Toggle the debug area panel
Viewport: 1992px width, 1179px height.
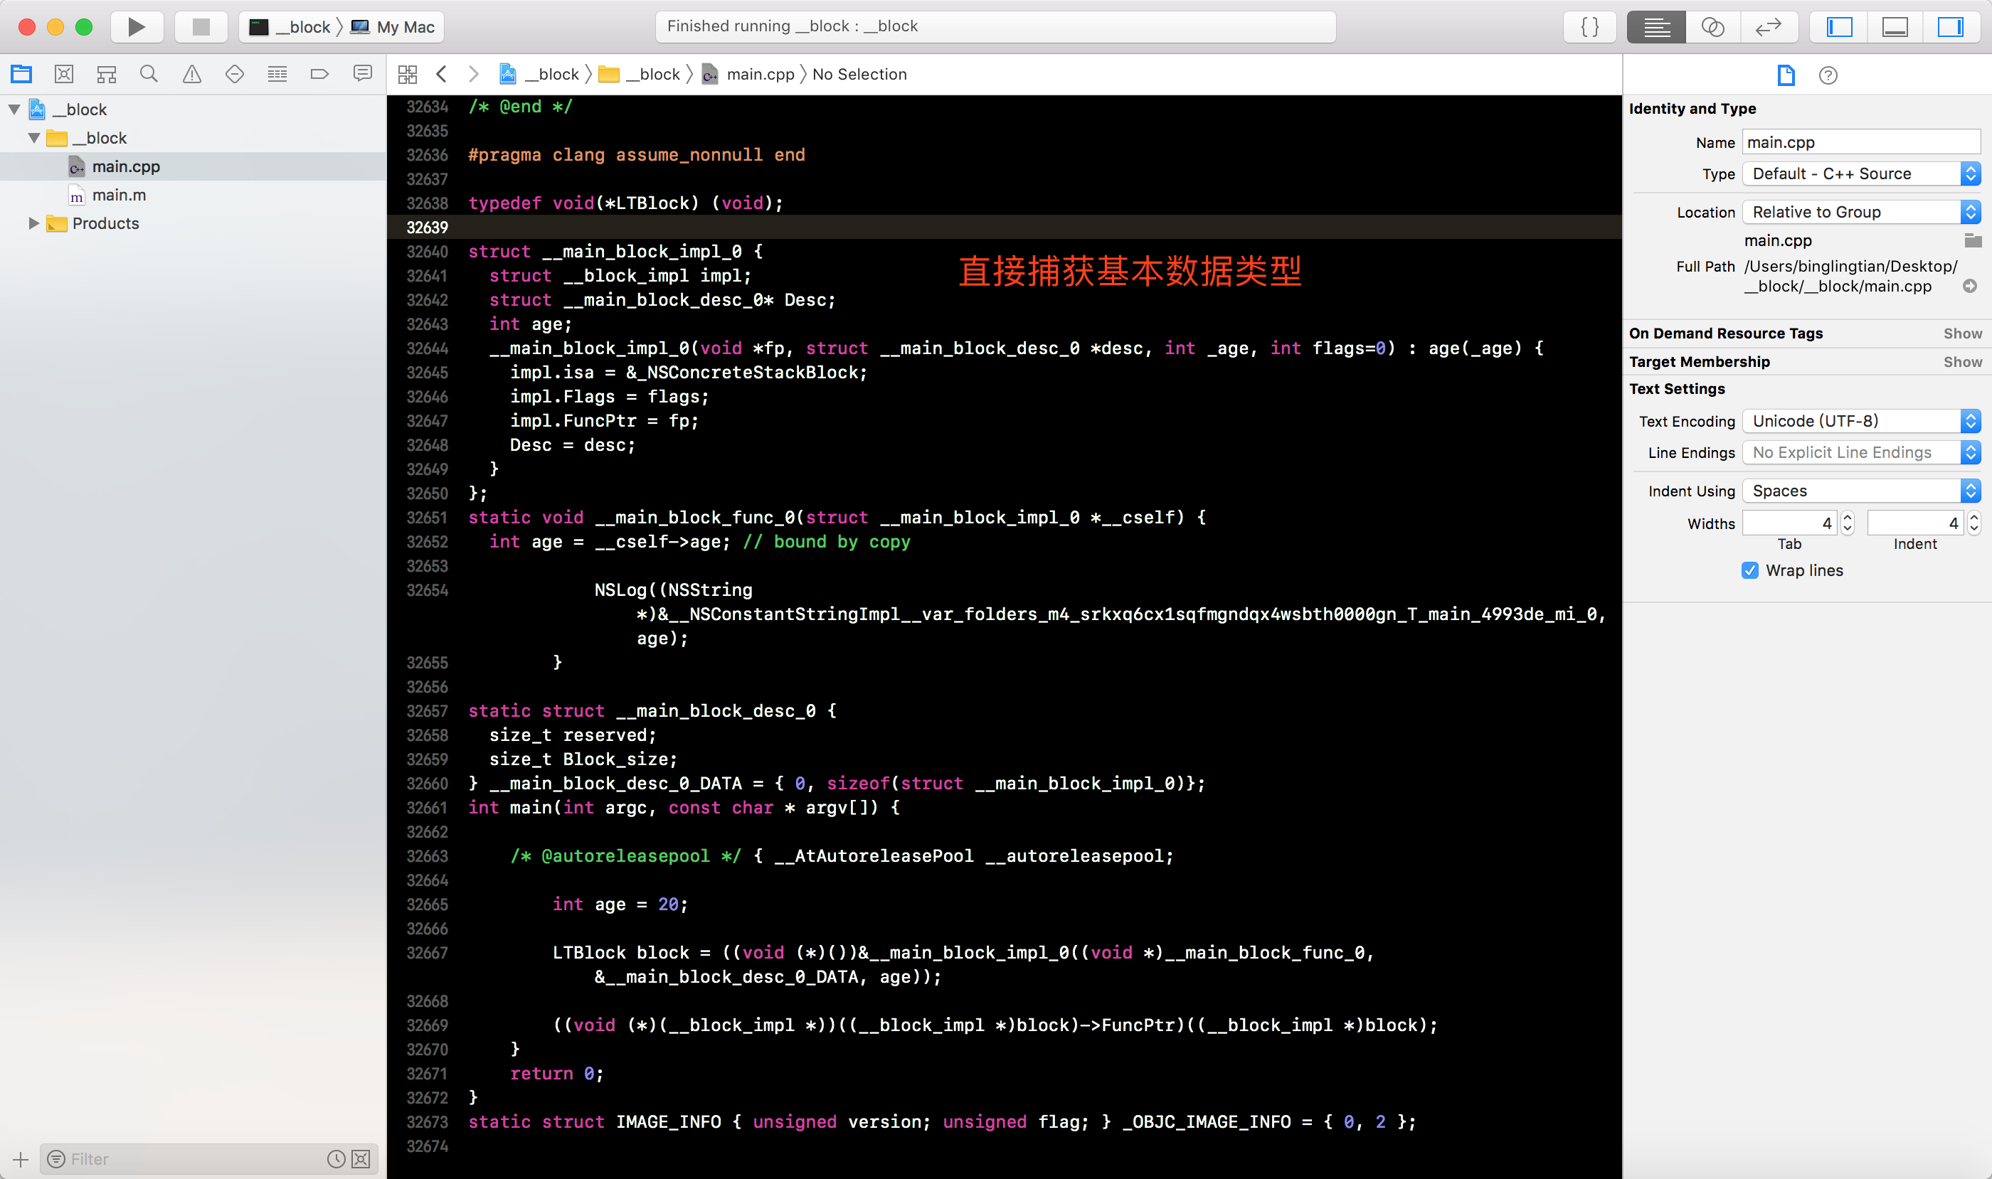pyautogui.click(x=1895, y=27)
